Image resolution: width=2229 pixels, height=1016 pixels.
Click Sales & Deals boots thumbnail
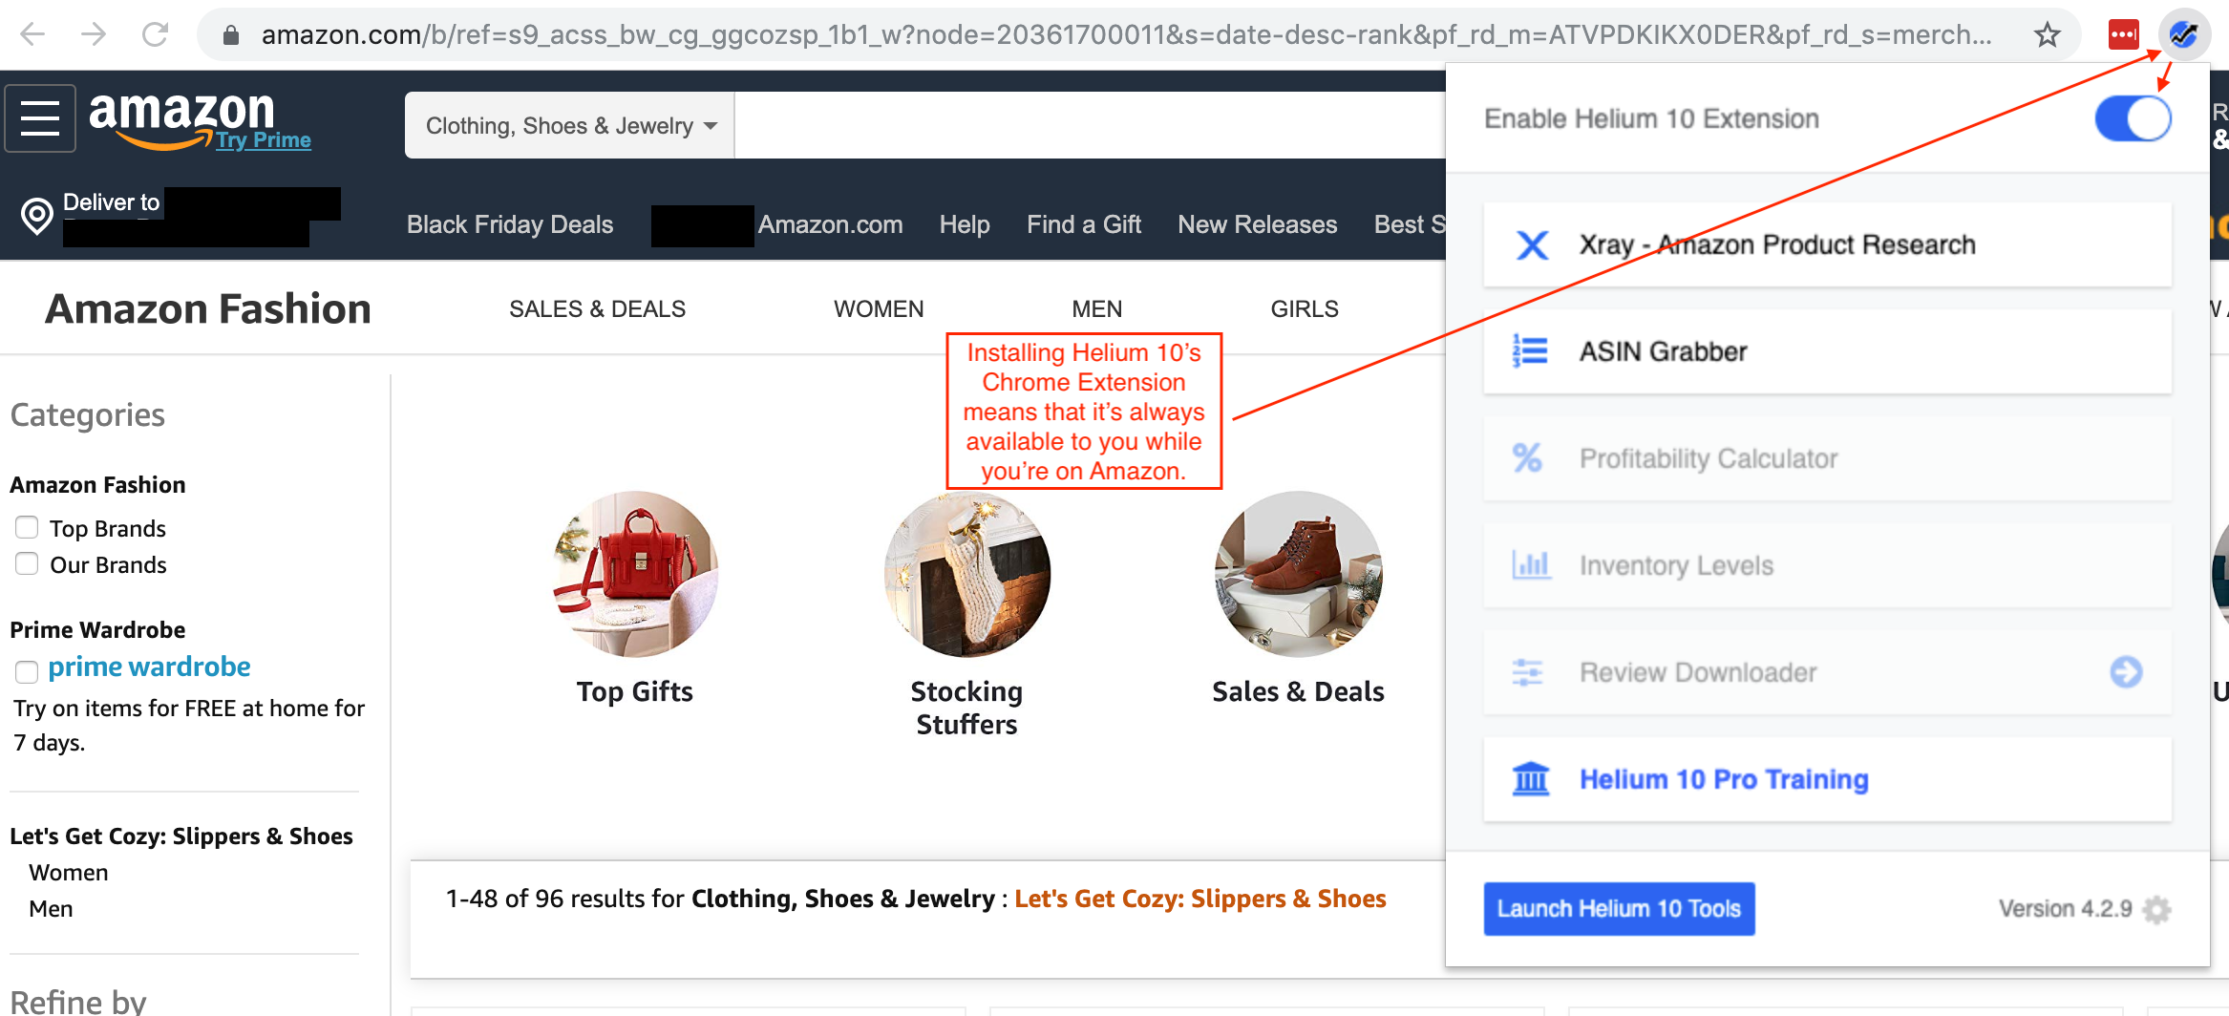[x=1299, y=574]
